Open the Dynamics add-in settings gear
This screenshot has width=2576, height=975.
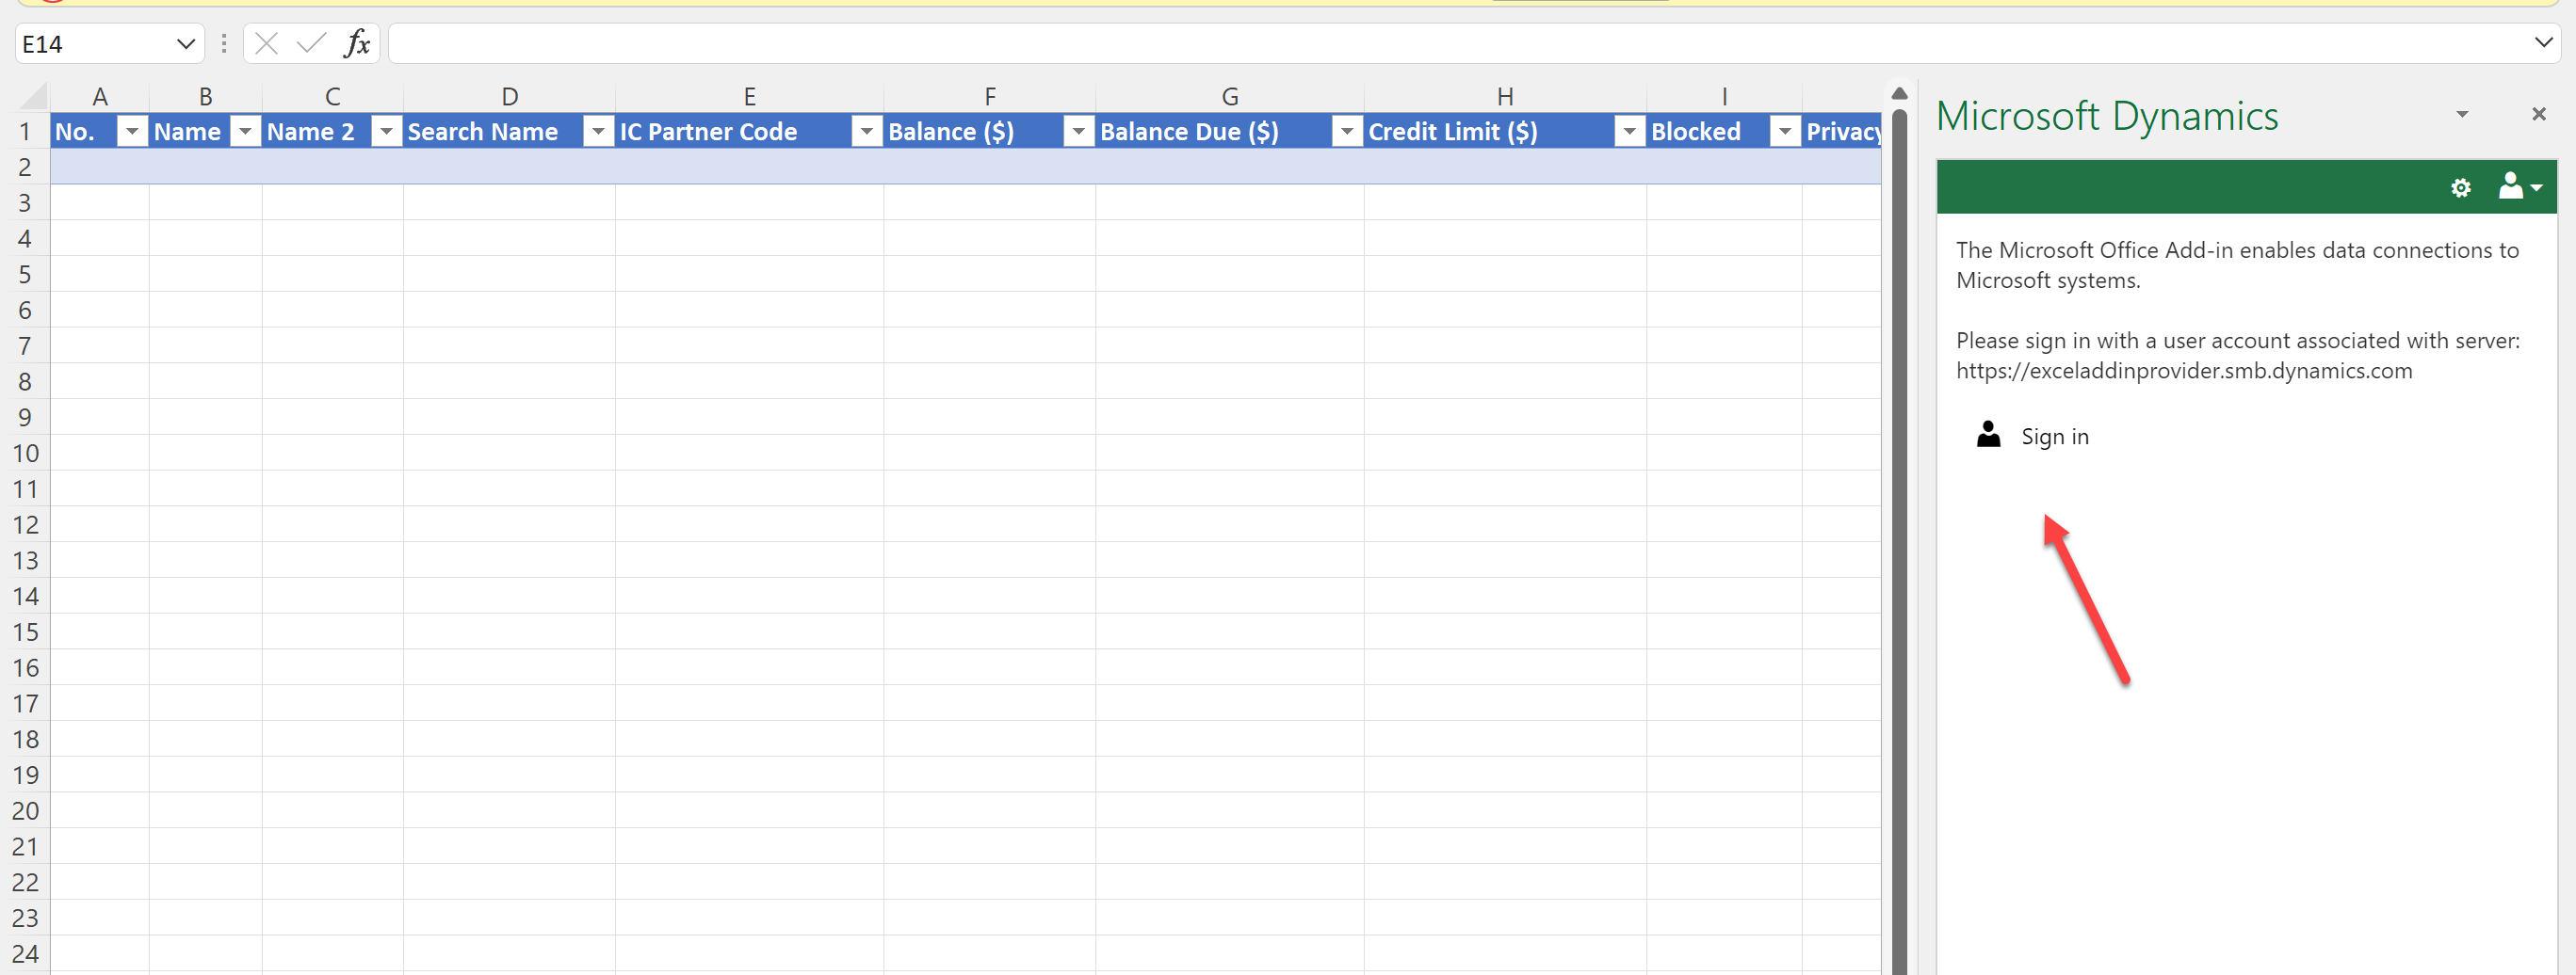pos(2461,186)
